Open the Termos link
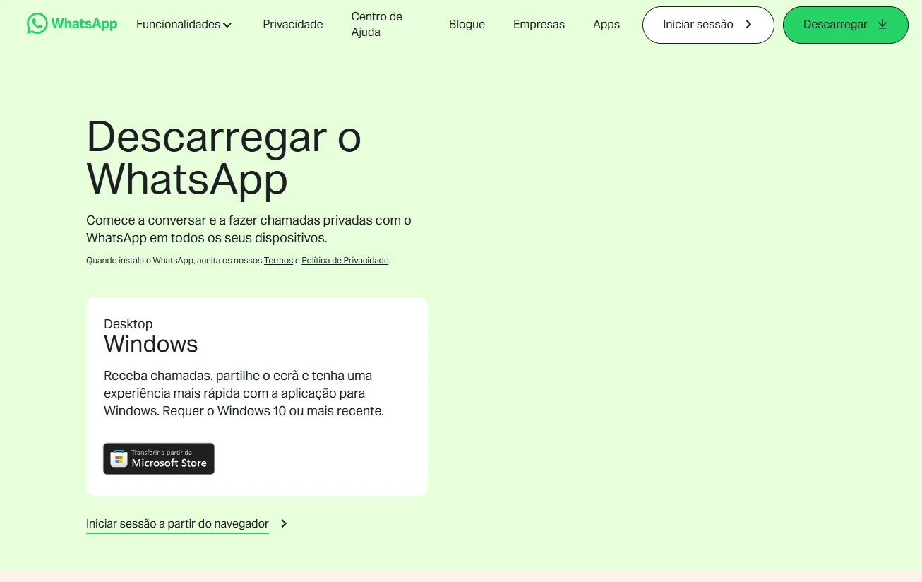 coord(278,260)
